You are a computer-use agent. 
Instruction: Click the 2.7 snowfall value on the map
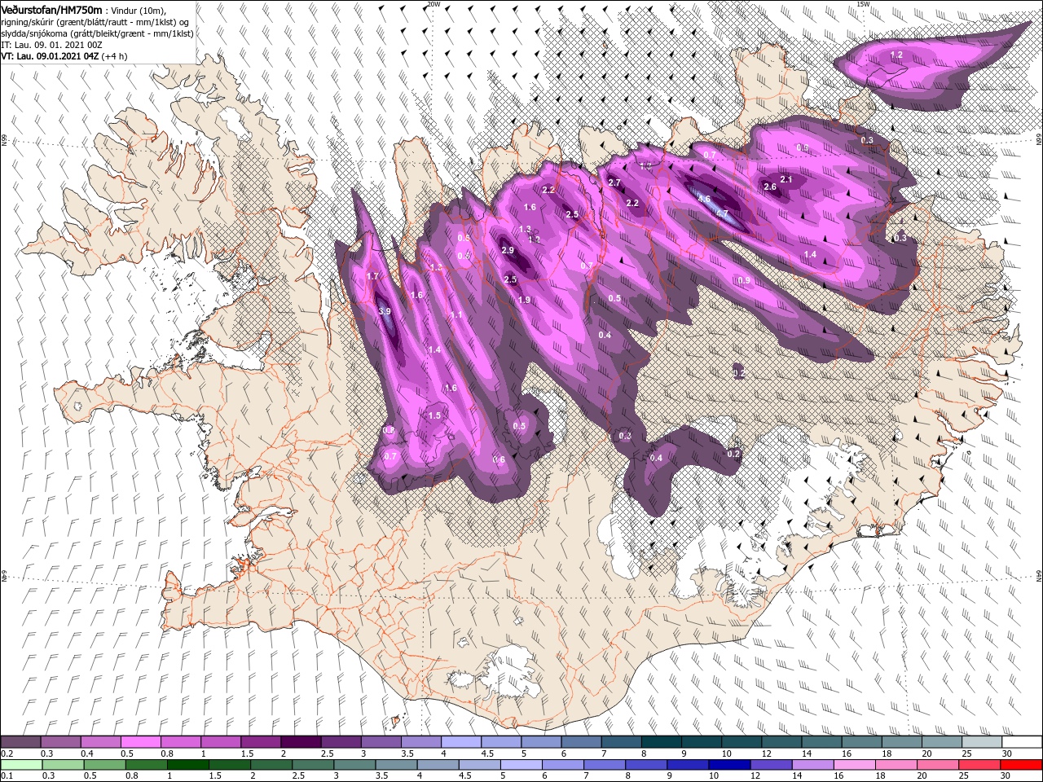(615, 182)
